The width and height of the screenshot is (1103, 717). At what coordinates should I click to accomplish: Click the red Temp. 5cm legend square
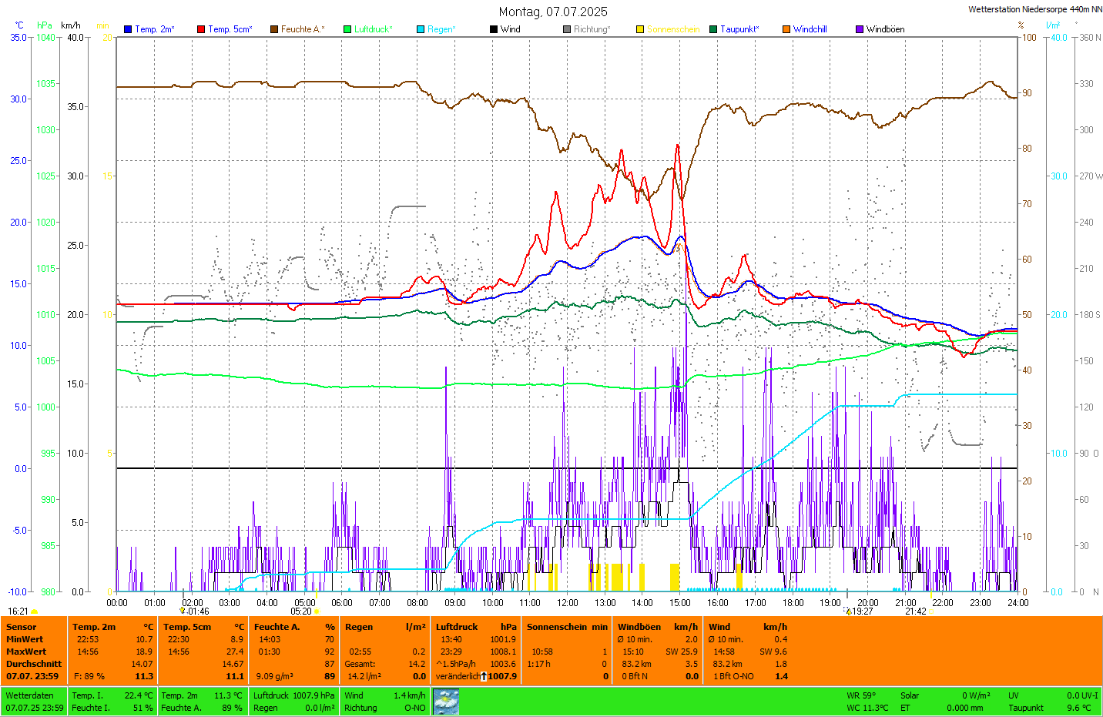201,29
